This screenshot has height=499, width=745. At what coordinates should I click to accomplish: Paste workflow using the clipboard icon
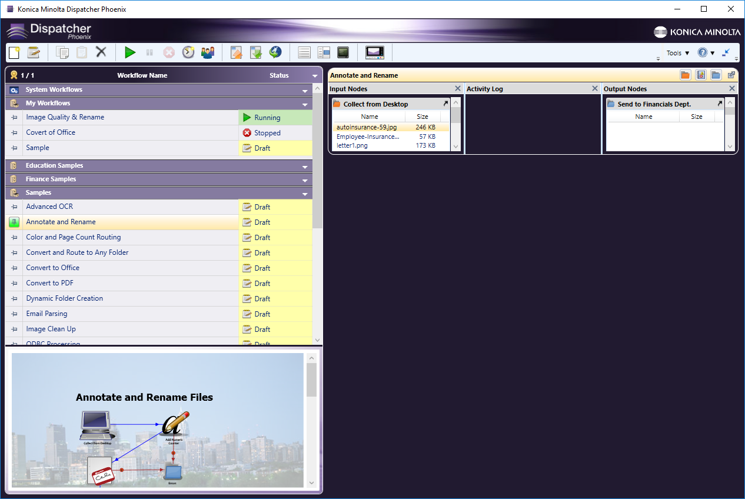coord(82,52)
